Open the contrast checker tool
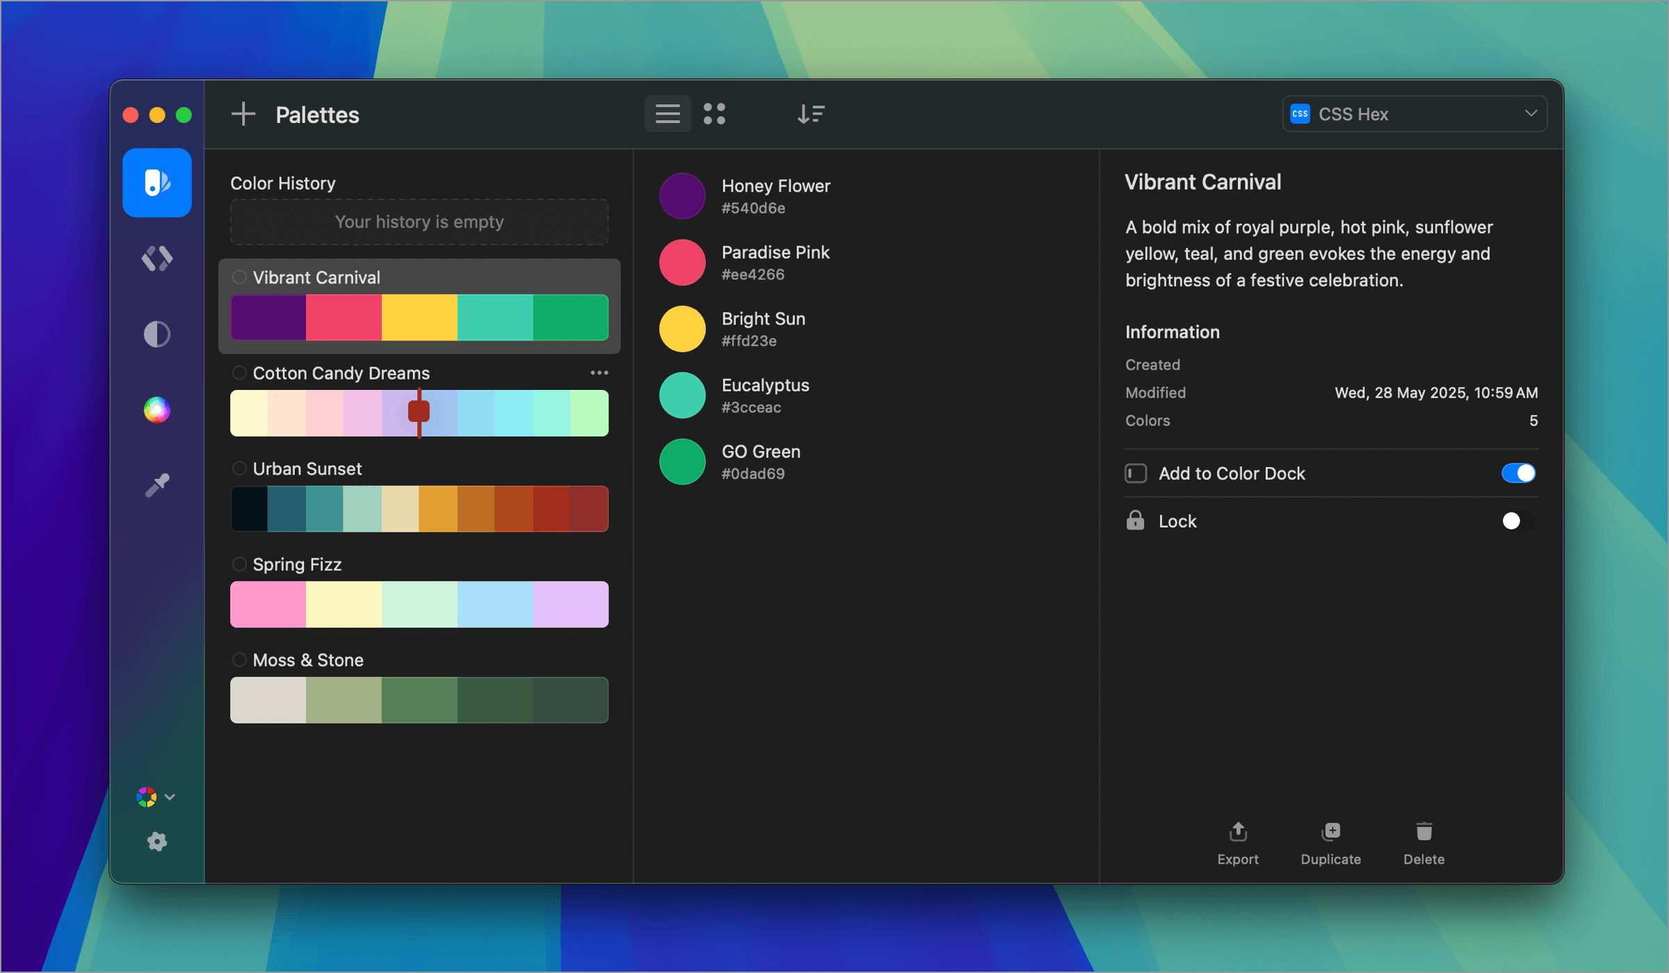This screenshot has height=973, width=1669. click(156, 334)
